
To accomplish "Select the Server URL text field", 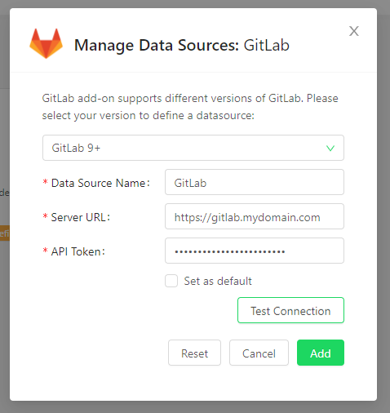I will (x=255, y=216).
